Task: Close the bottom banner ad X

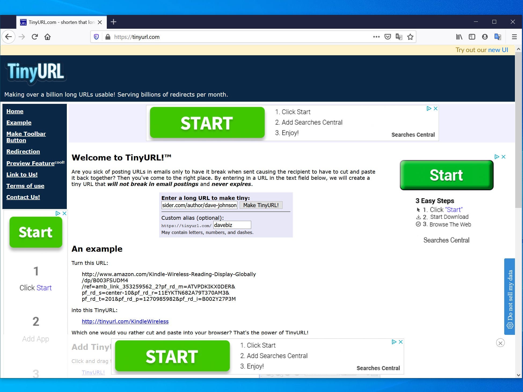Action: point(401,342)
